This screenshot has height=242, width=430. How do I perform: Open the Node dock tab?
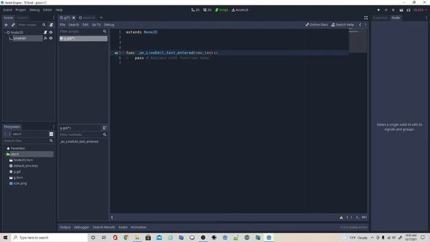tap(396, 18)
